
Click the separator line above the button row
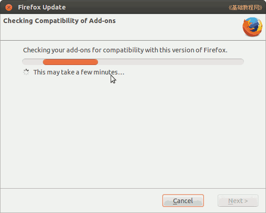tap(133, 188)
